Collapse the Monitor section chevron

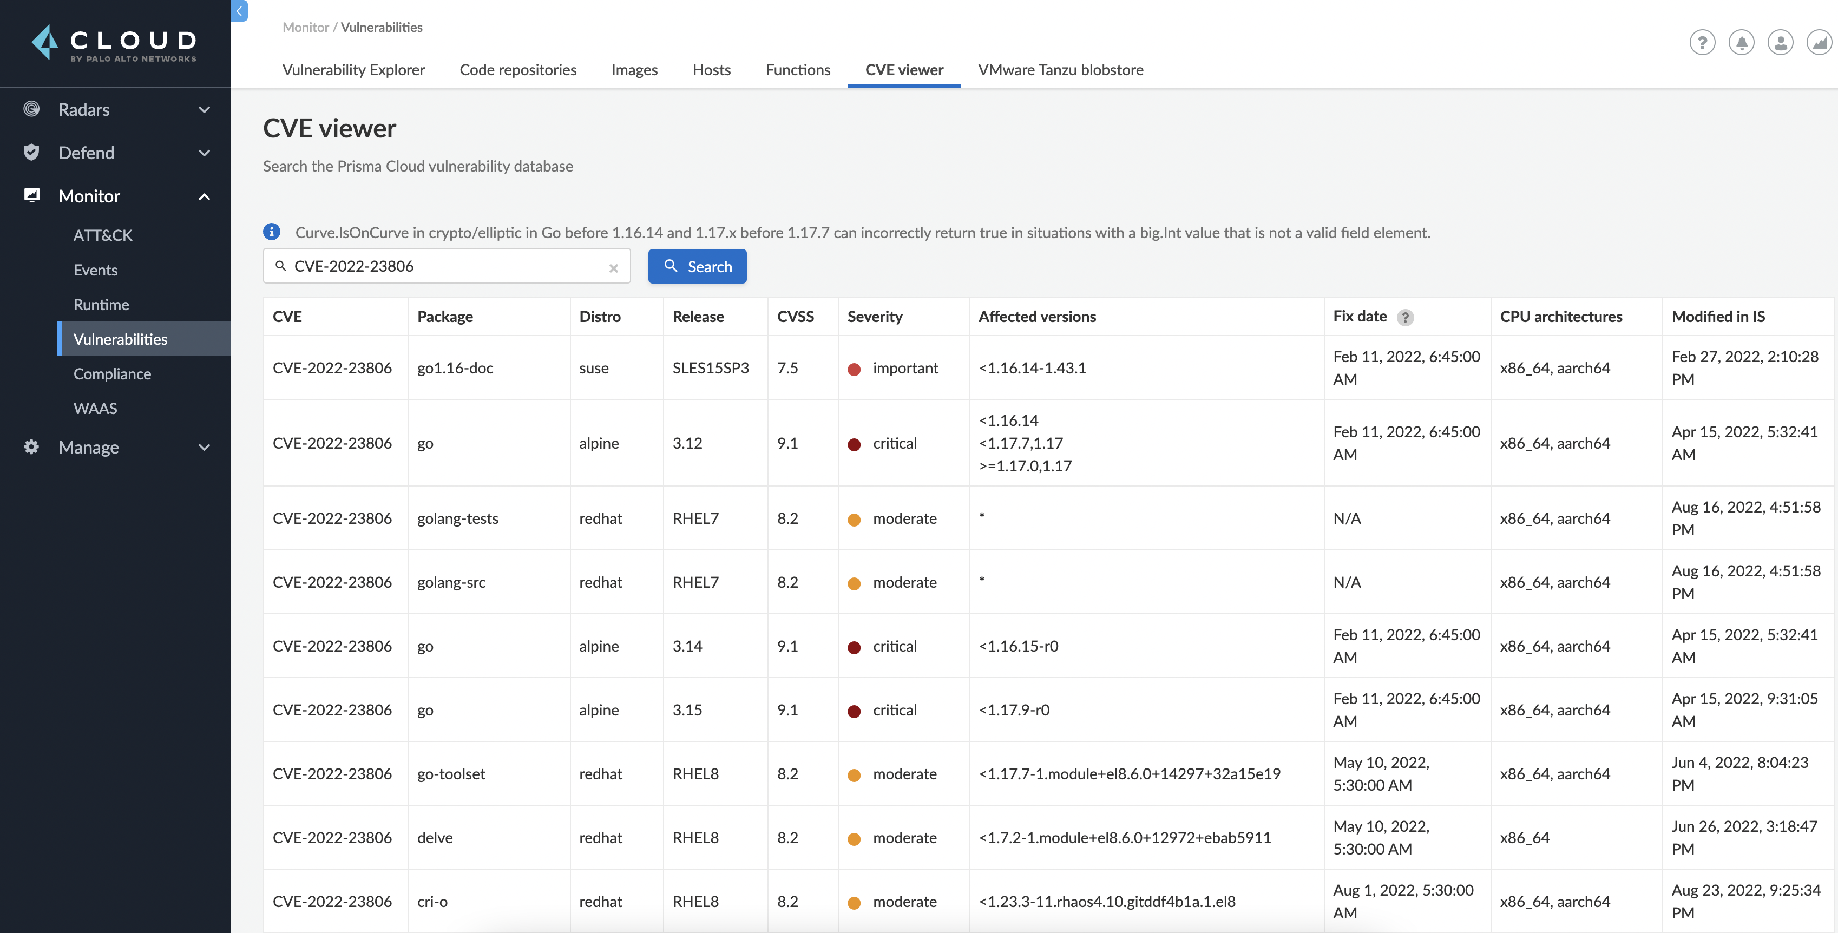[204, 196]
